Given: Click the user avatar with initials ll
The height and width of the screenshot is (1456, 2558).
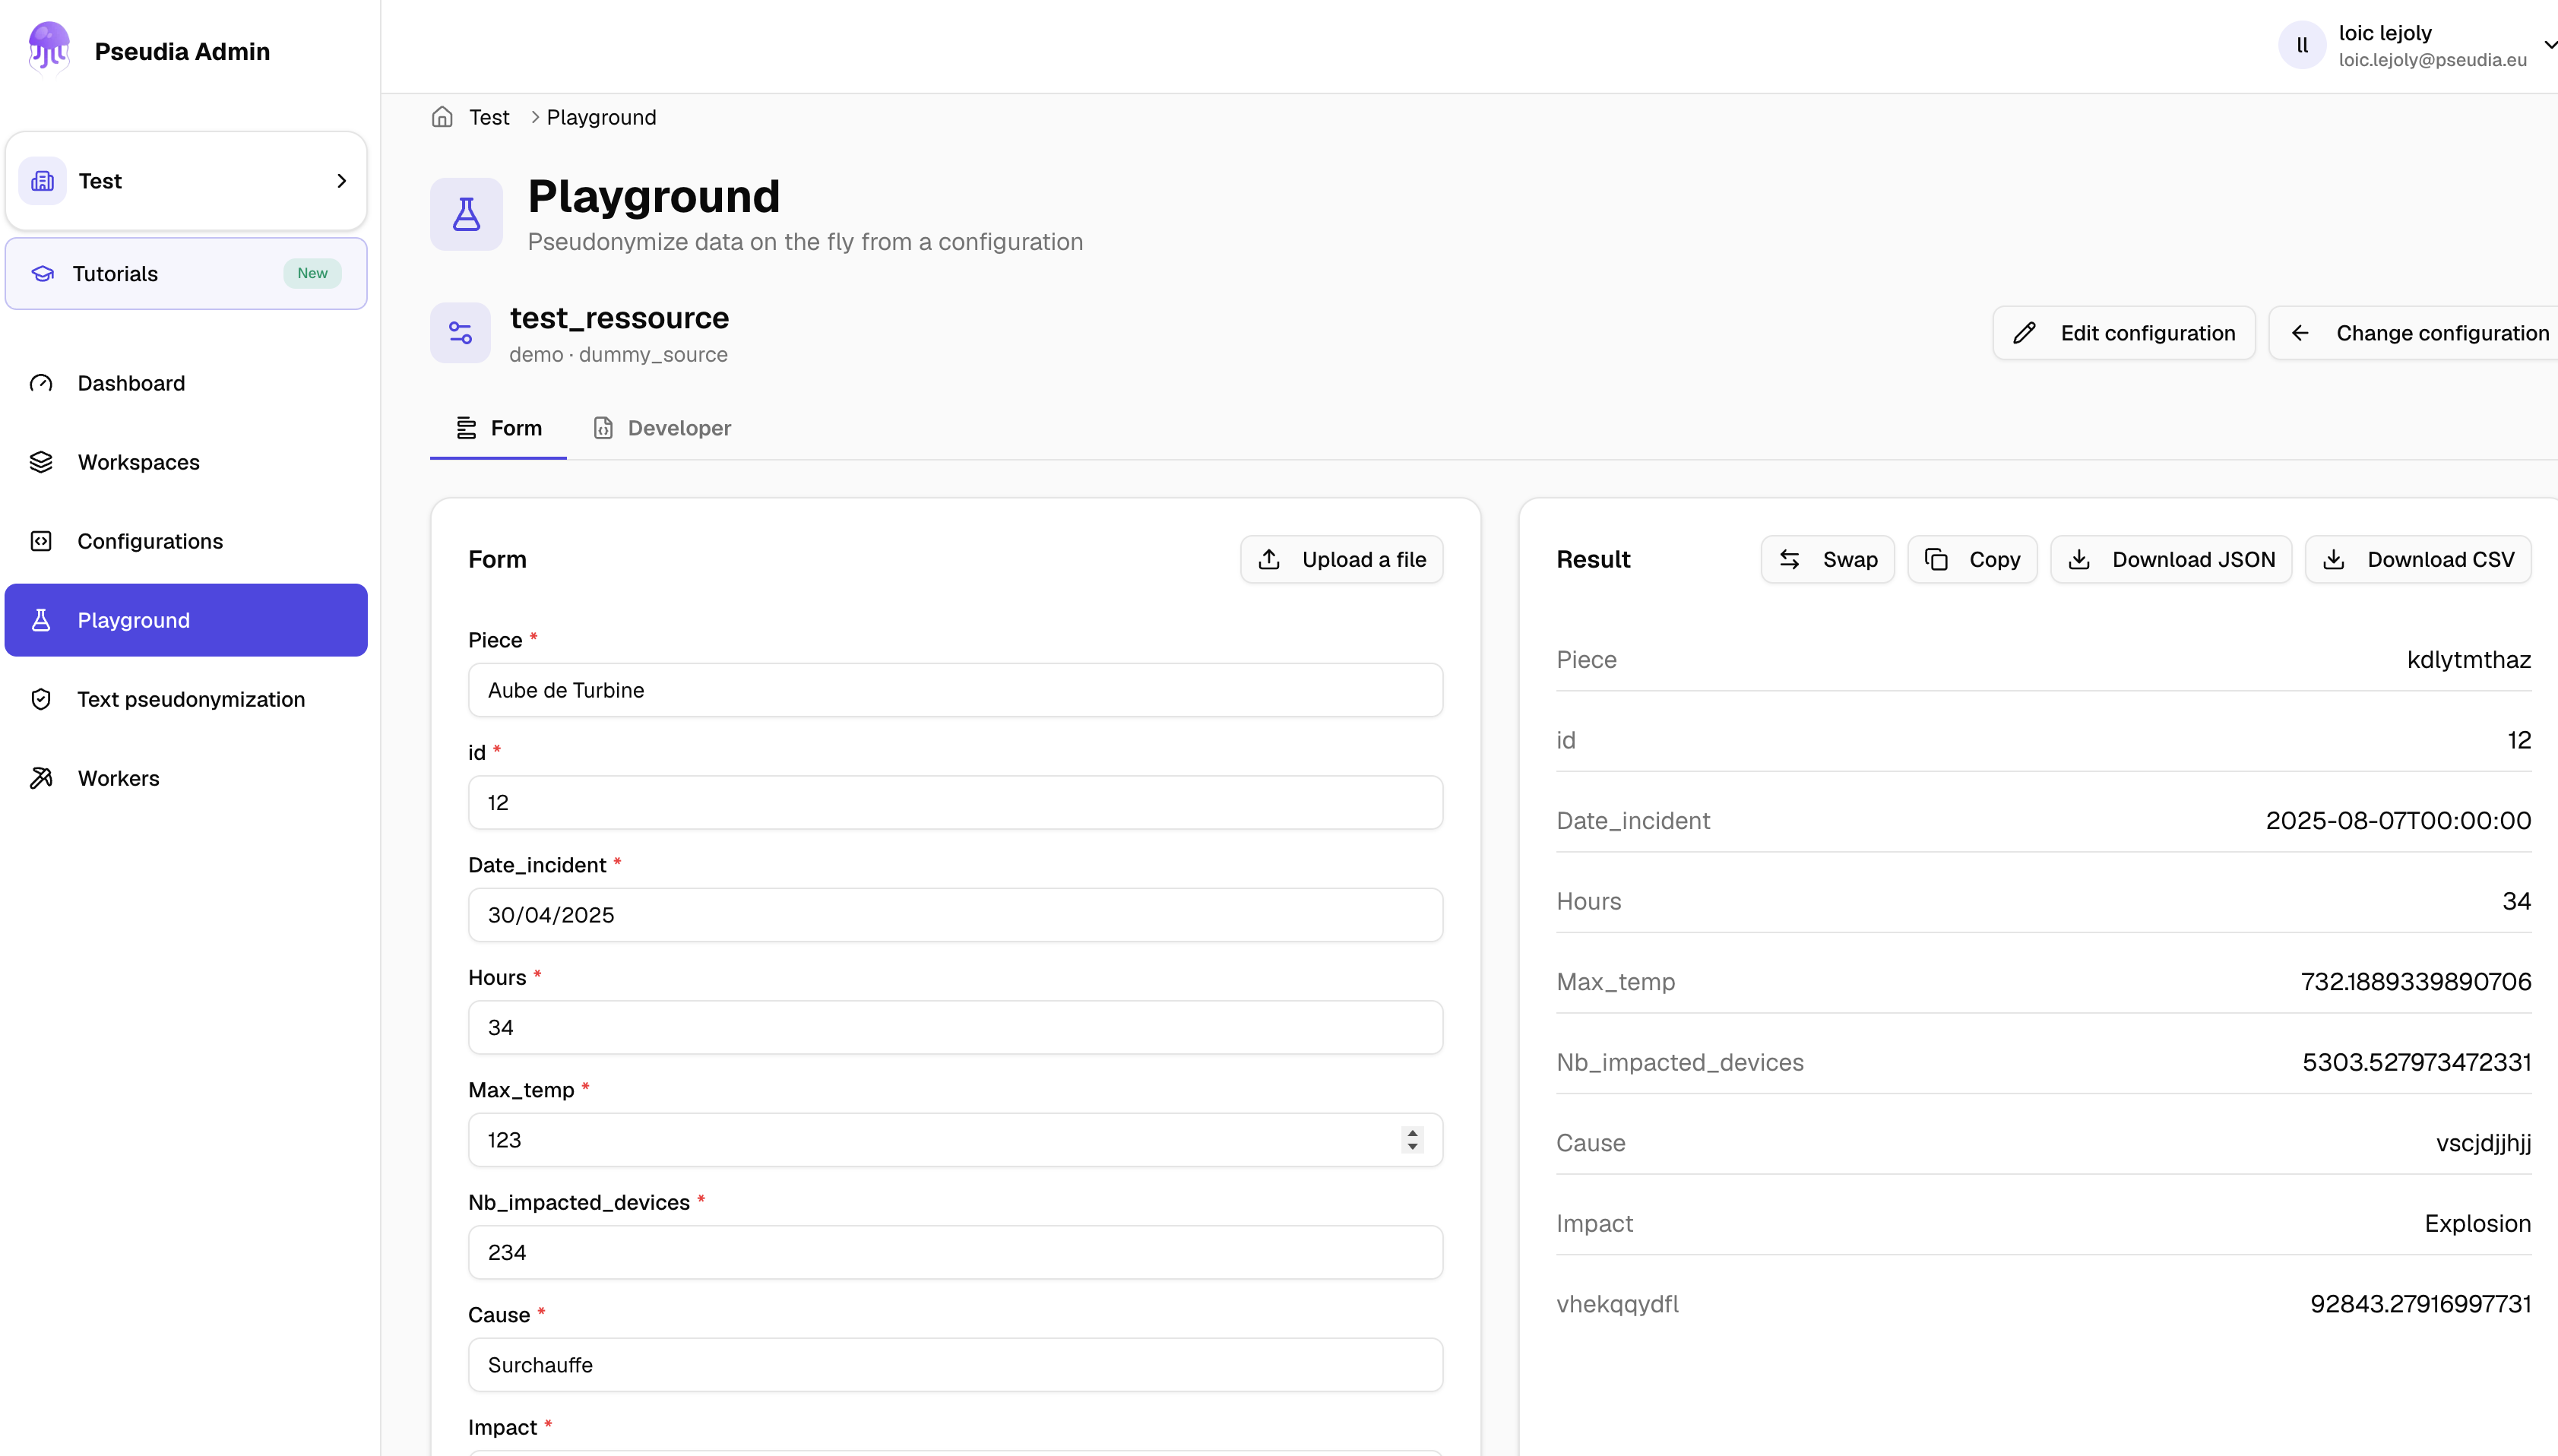Looking at the screenshot, I should (x=2302, y=45).
